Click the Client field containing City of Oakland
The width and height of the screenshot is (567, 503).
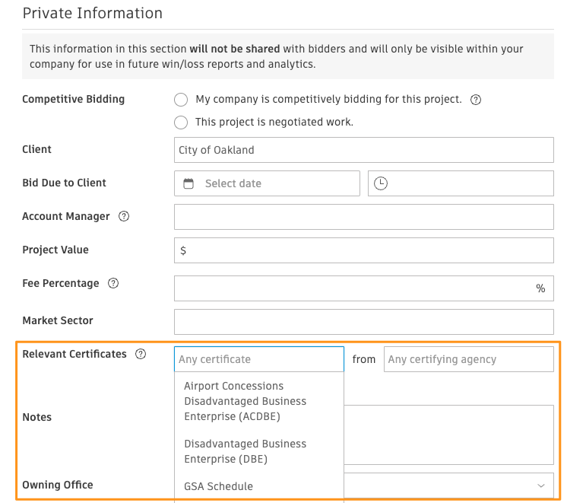point(363,150)
